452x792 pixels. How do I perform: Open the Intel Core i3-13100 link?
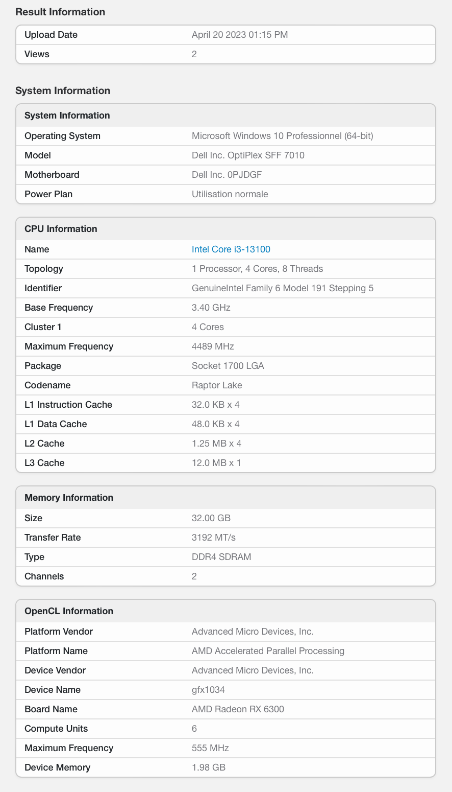[231, 249]
